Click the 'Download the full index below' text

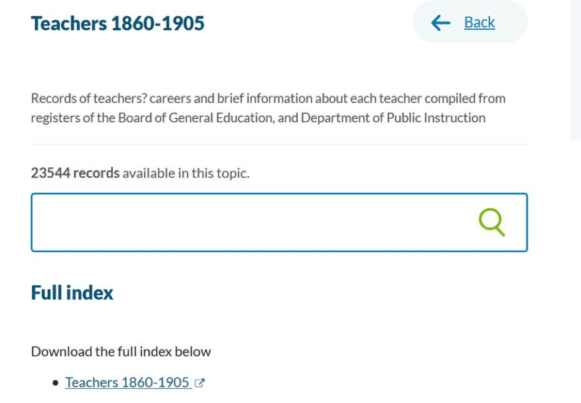[x=121, y=352]
